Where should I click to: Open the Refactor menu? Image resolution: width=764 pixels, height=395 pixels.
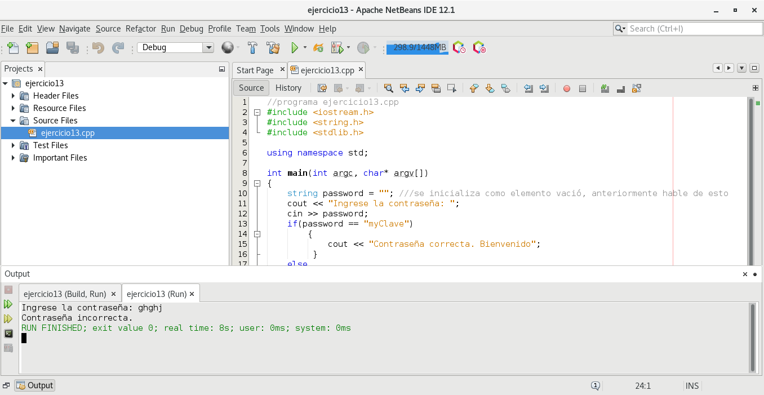(x=140, y=29)
